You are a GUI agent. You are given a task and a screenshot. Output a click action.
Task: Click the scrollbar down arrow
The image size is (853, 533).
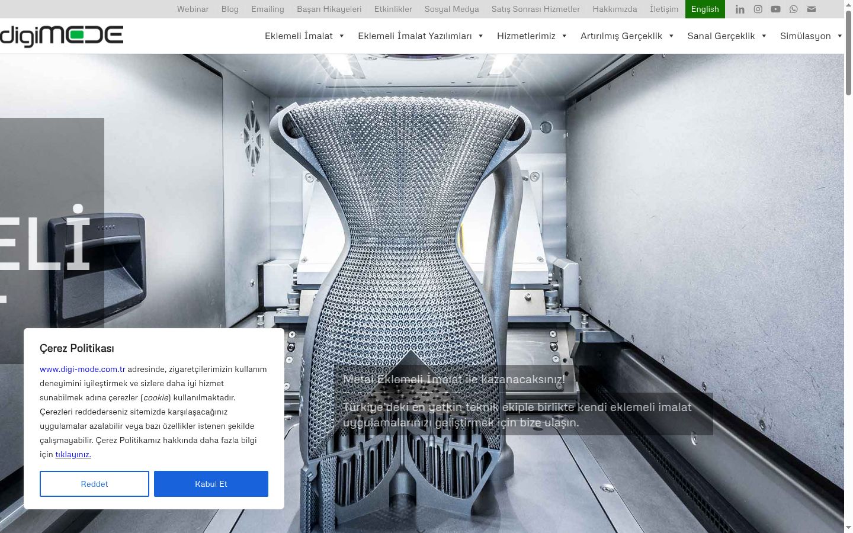coord(848,528)
